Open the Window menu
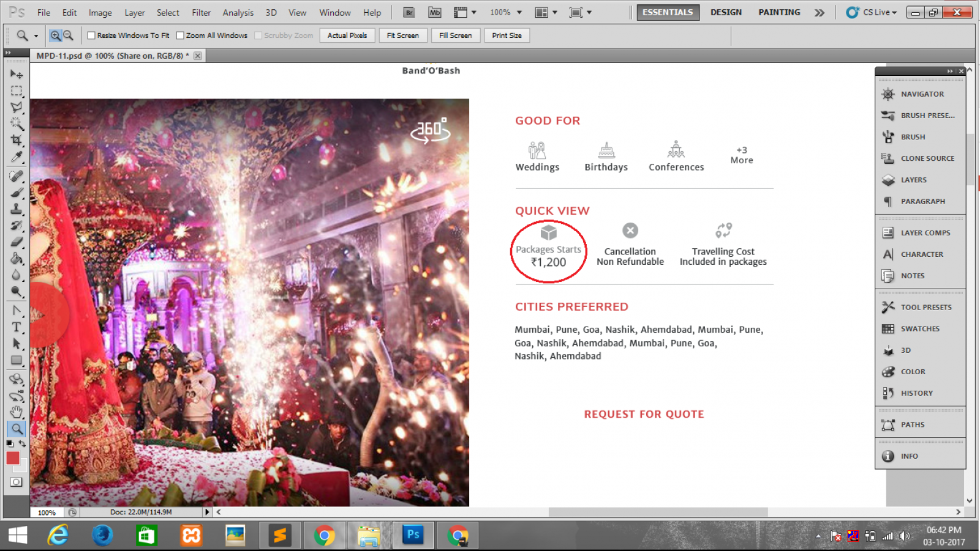 coord(334,12)
